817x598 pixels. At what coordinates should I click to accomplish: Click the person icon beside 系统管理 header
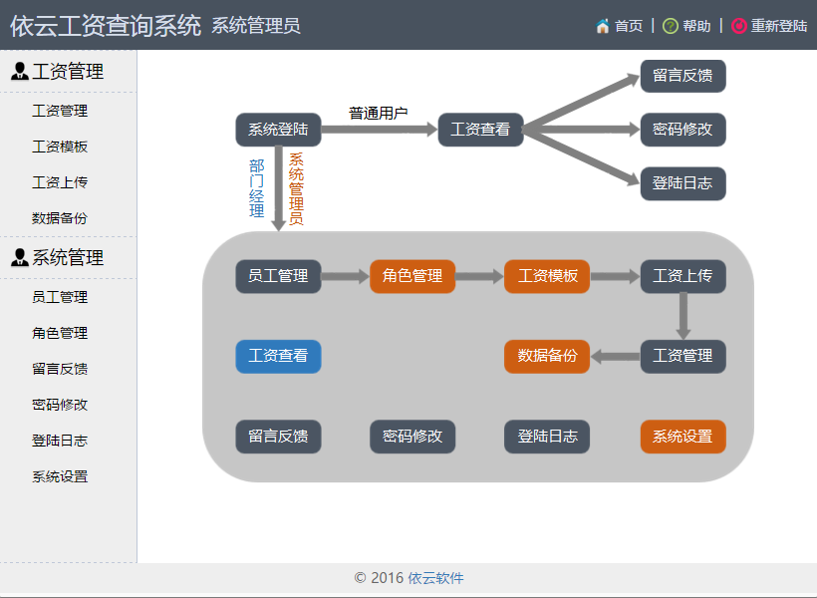(20, 257)
